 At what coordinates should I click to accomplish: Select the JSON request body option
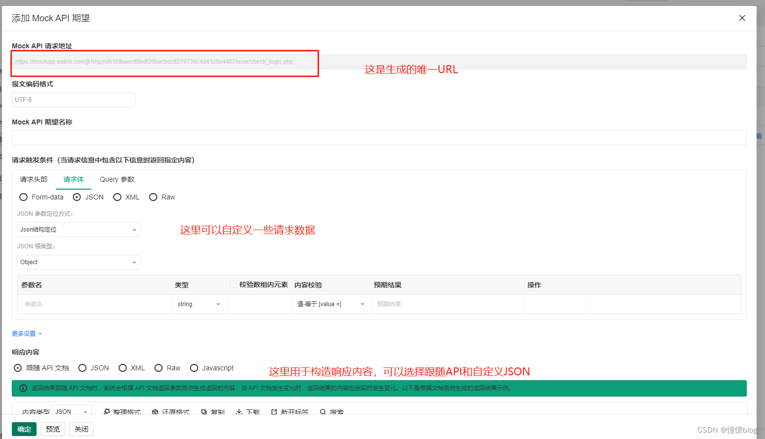(x=77, y=197)
